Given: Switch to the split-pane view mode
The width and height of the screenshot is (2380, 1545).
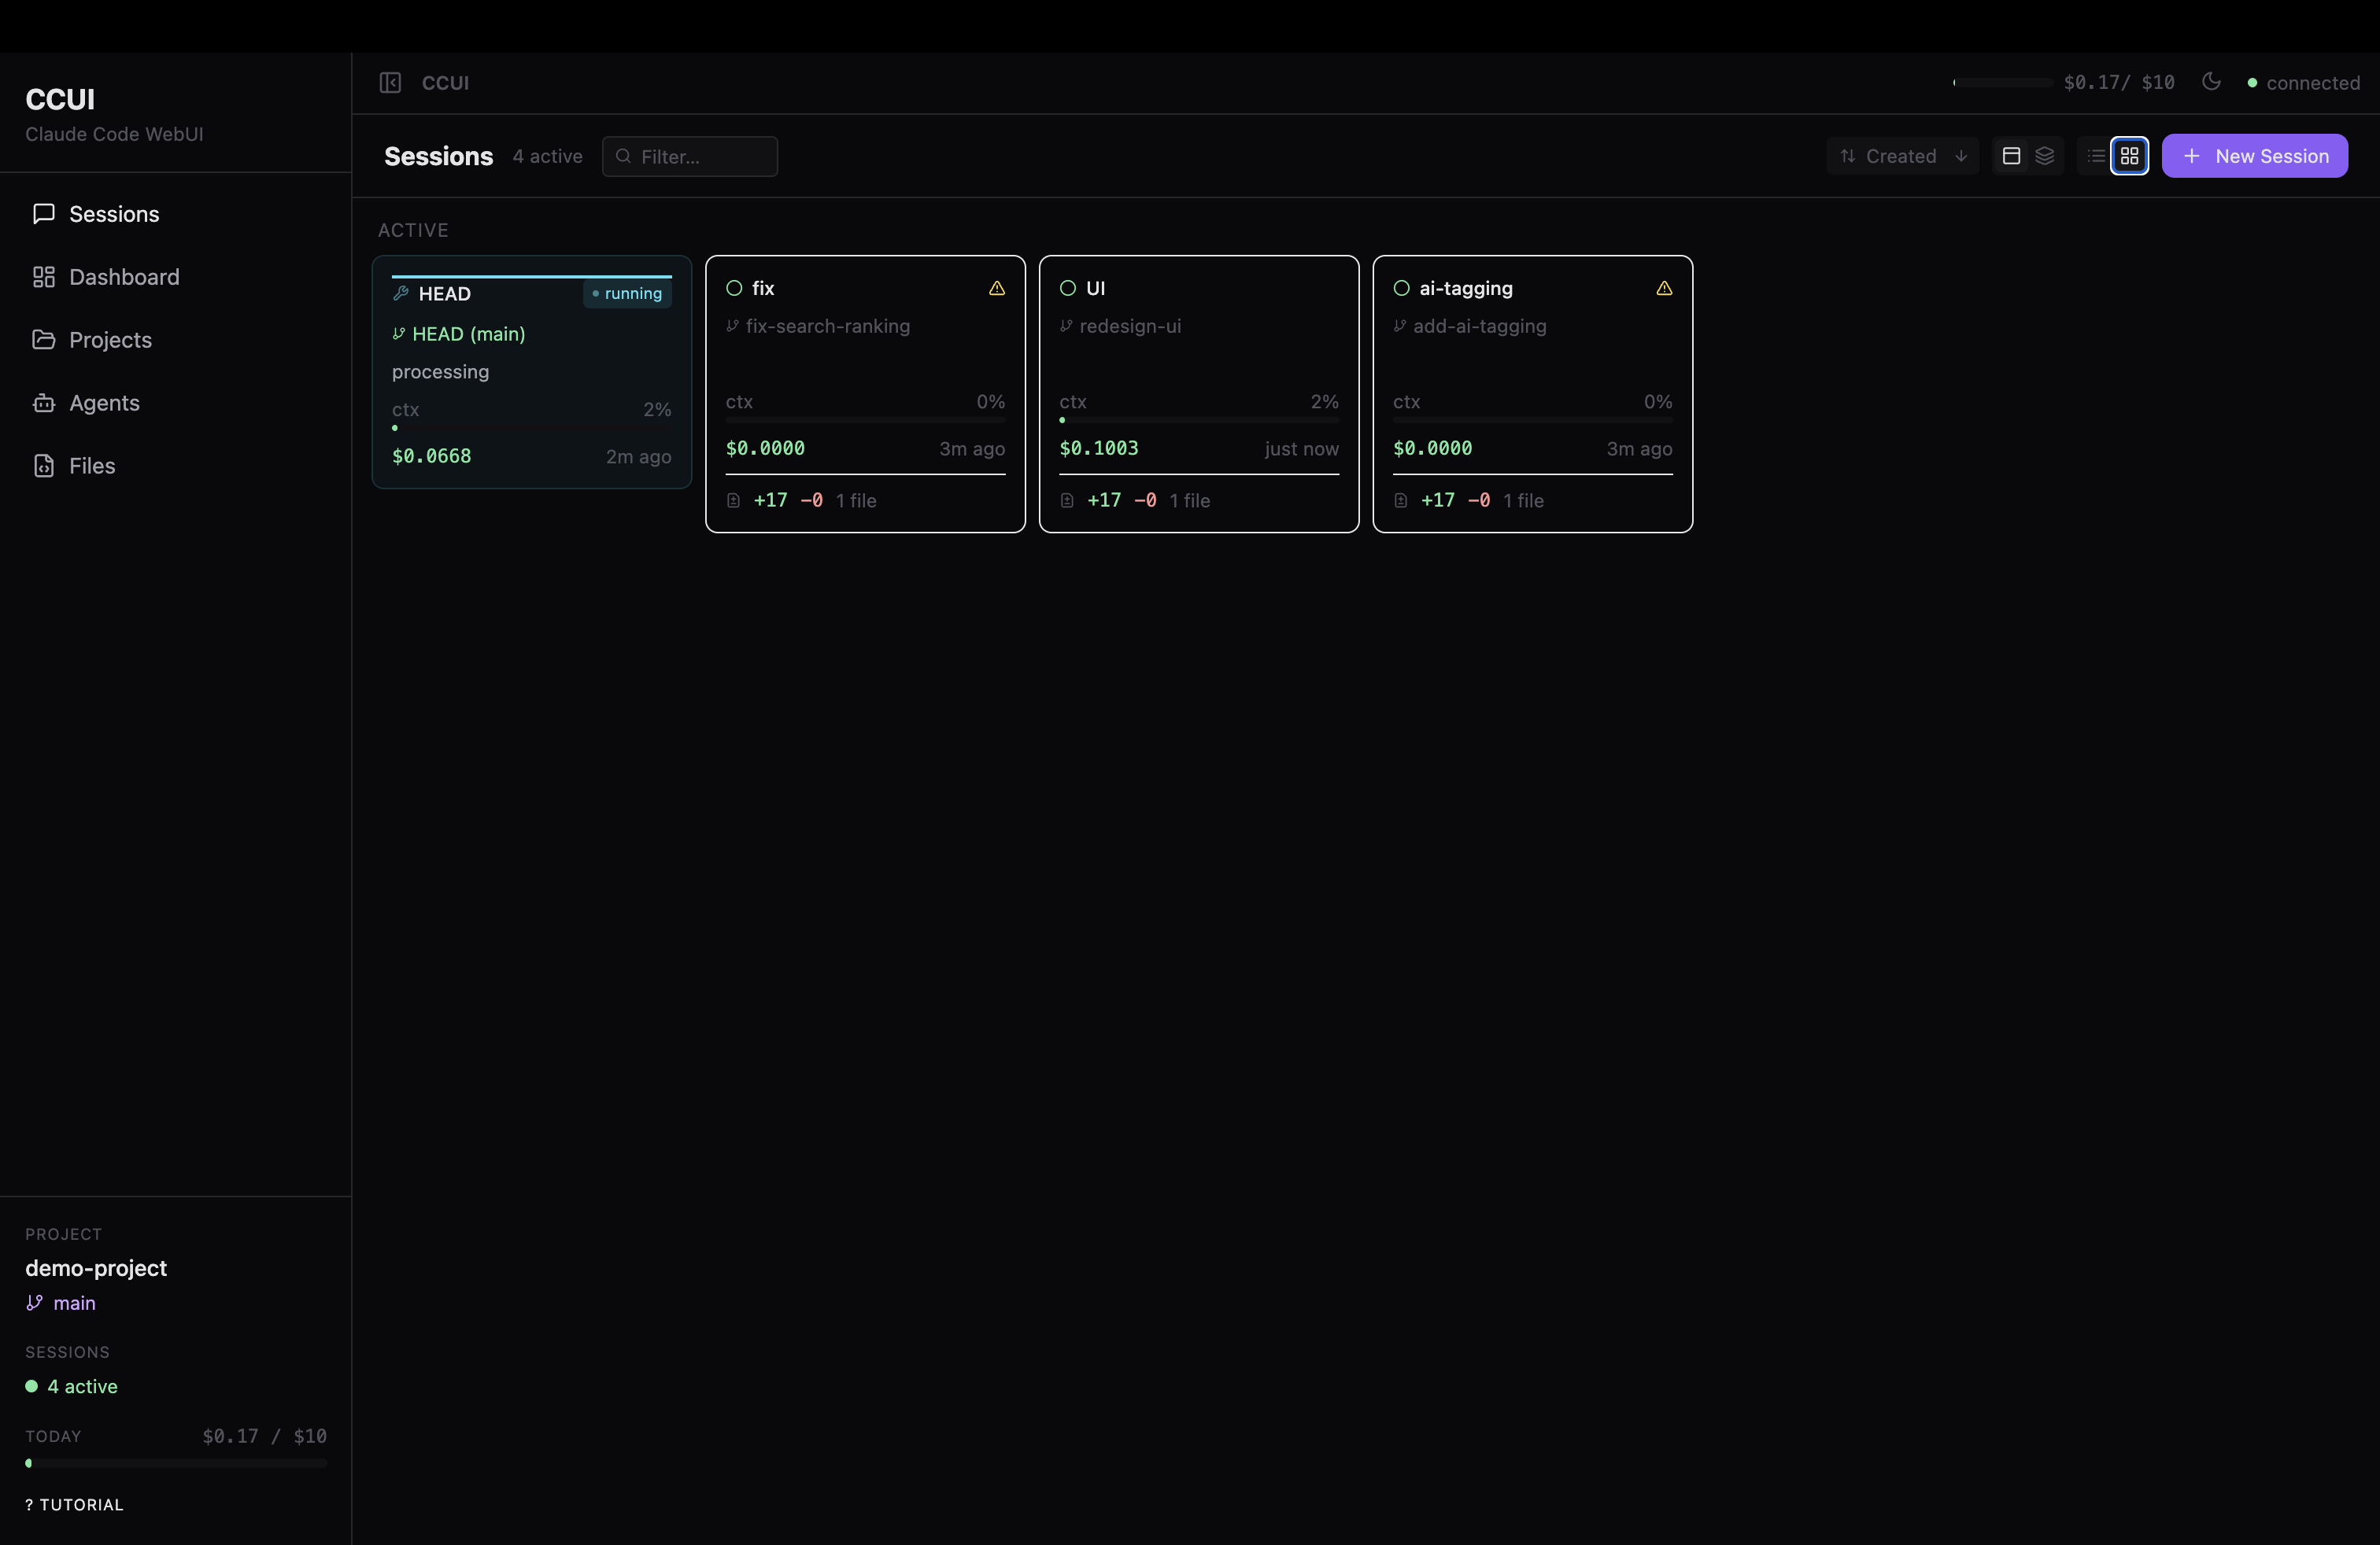Looking at the screenshot, I should 2012,156.
